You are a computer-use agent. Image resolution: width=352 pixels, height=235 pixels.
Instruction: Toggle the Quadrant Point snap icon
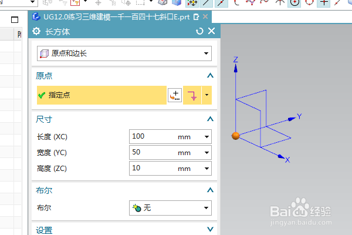pyautogui.click(x=310, y=3)
